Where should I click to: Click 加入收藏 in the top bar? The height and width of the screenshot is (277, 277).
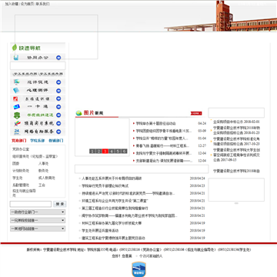(12, 4)
